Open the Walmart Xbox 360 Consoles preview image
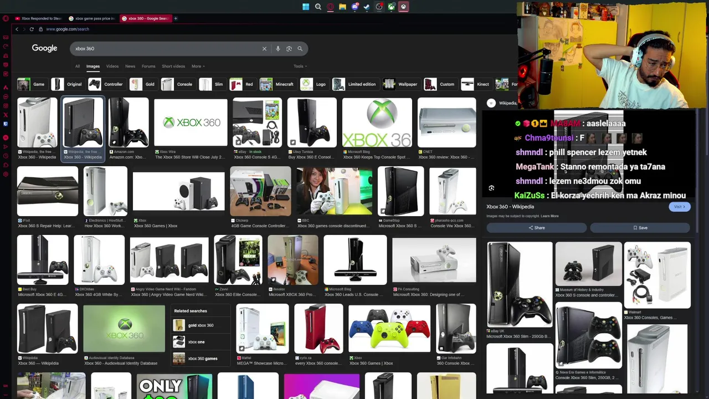This screenshot has height=399, width=709. tap(657, 275)
